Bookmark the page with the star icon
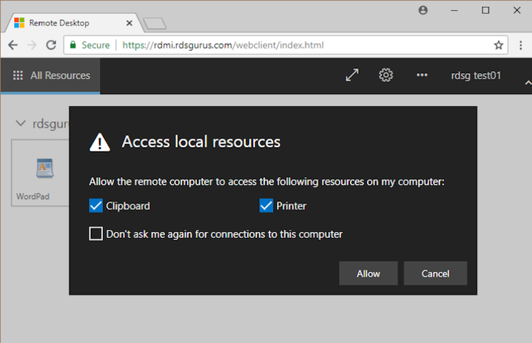532x343 pixels. click(499, 45)
